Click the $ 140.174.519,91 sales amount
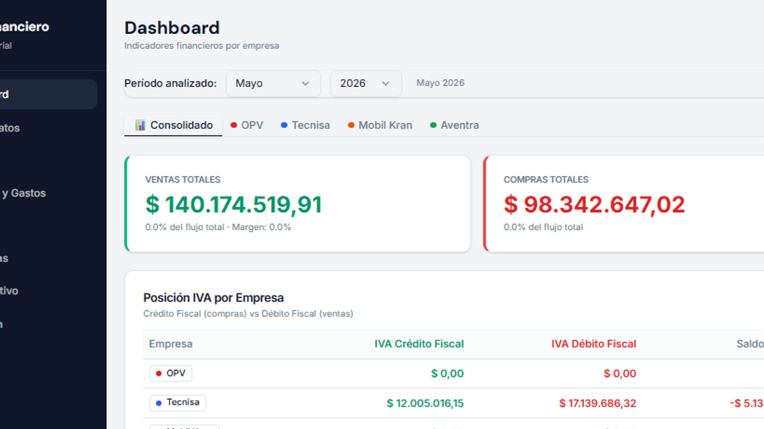The width and height of the screenshot is (764, 429). 233,204
